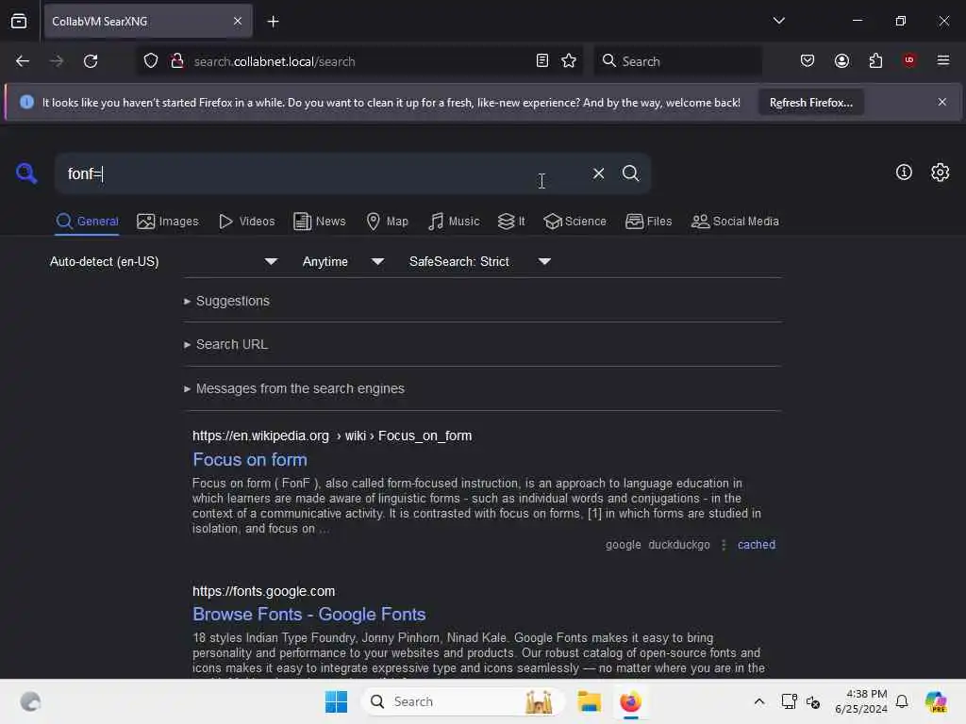The height and width of the screenshot is (724, 966).
Task: Switch to the Science category
Action: pos(575,222)
